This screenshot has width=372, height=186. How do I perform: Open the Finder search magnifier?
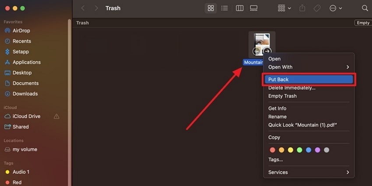coord(365,8)
